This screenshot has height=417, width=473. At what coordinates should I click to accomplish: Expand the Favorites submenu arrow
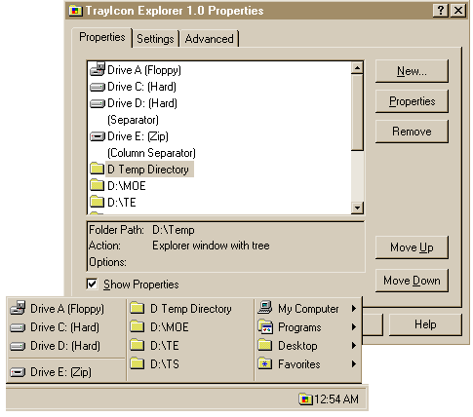354,364
